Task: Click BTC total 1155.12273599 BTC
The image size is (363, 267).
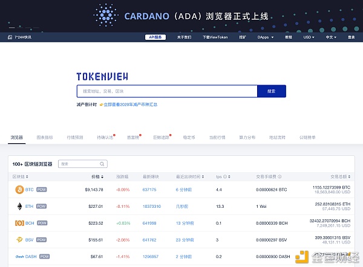Action: click(x=332, y=187)
